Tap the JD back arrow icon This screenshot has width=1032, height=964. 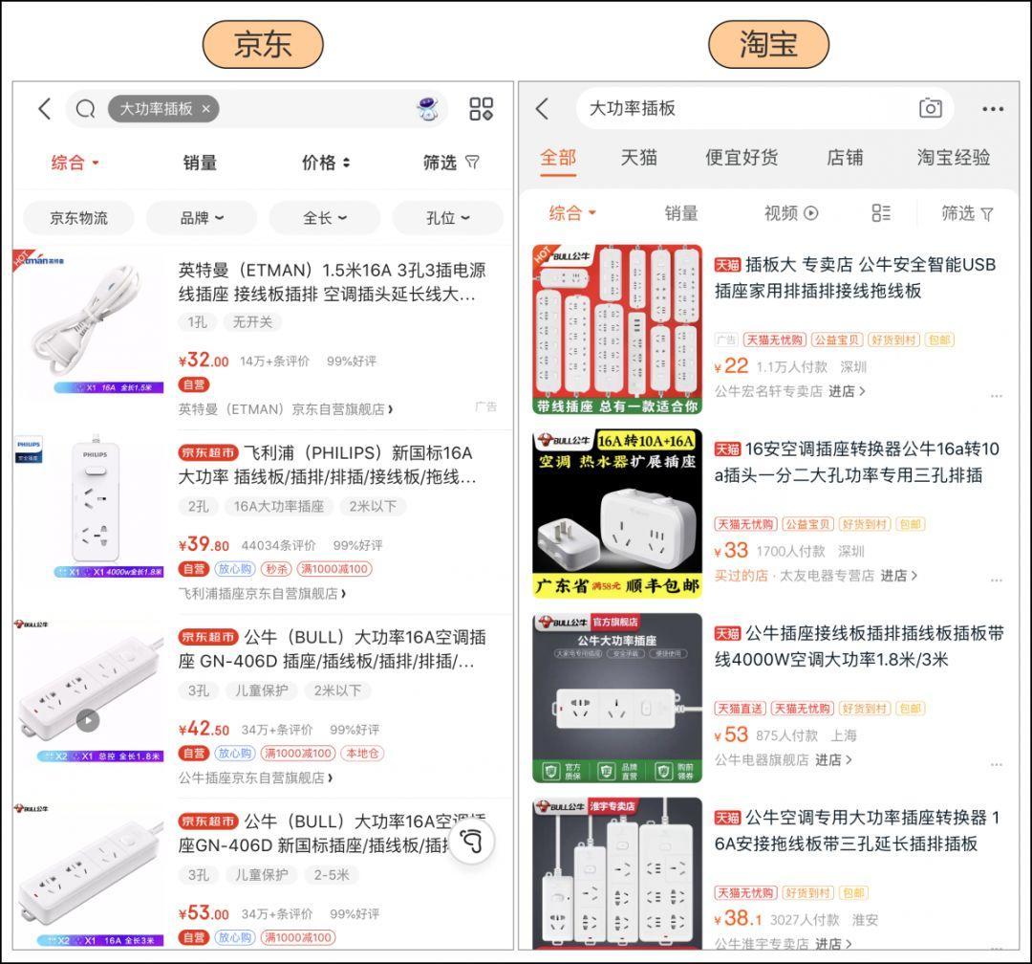coord(44,109)
